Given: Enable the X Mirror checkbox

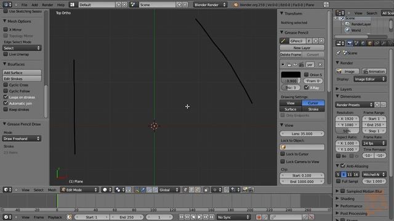Looking at the screenshot, I should (6, 29).
